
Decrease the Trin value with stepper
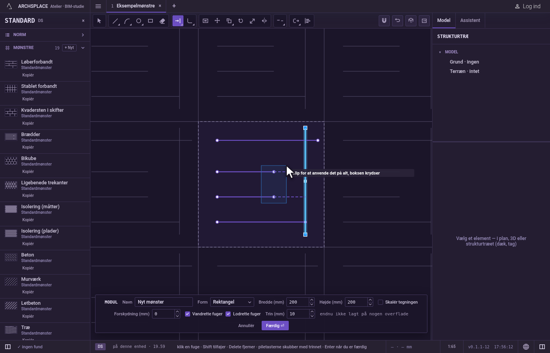click(312, 316)
